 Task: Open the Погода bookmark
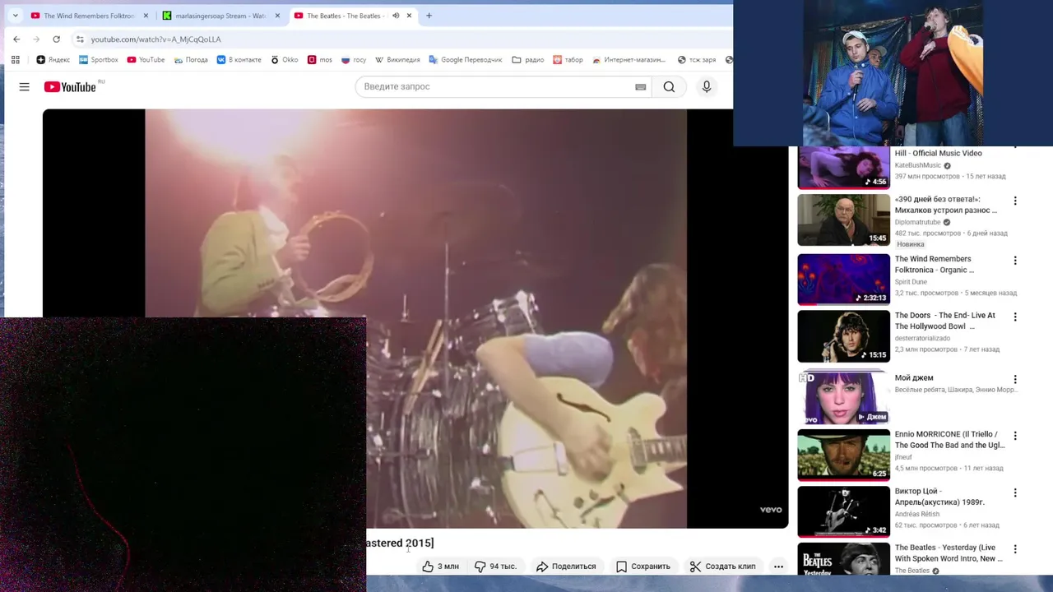click(190, 59)
